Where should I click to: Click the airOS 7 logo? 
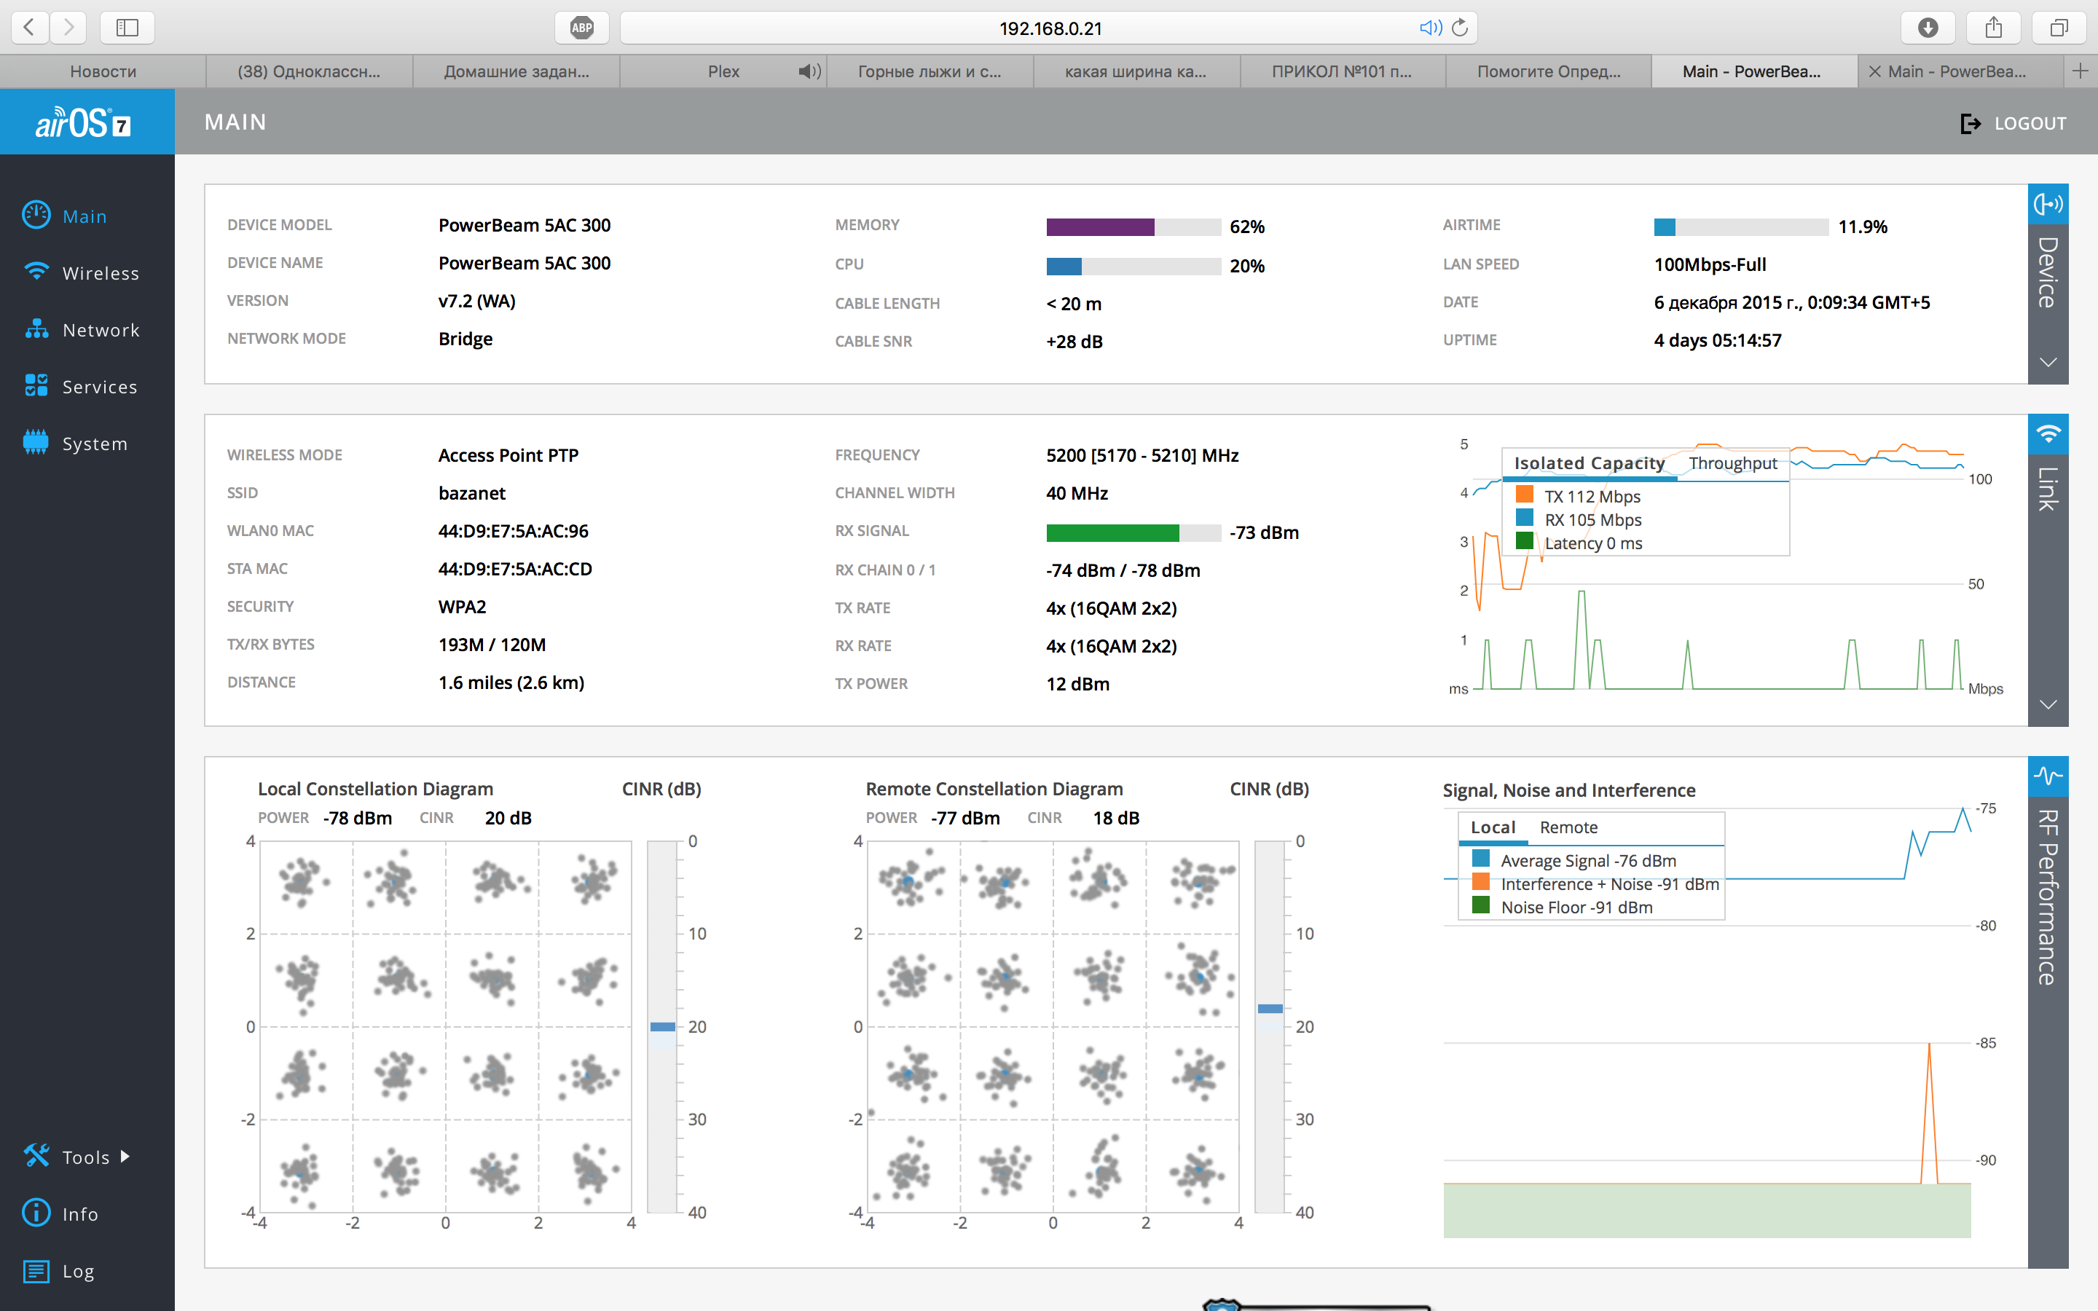83,123
